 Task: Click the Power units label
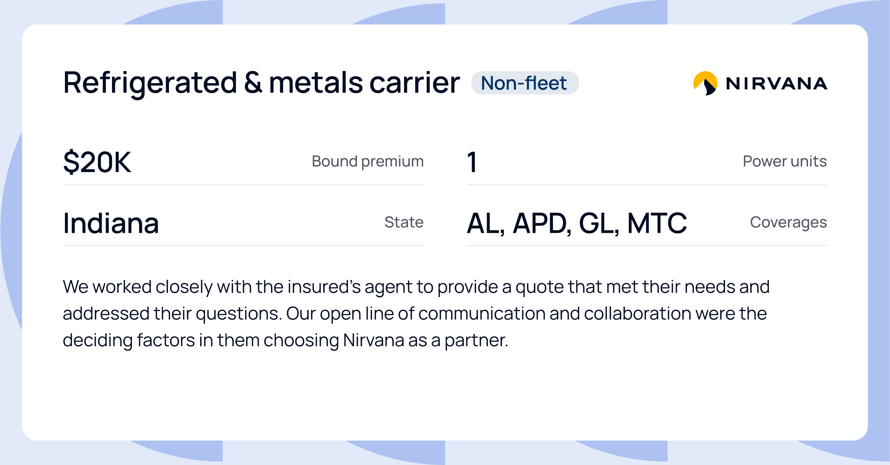click(x=784, y=161)
